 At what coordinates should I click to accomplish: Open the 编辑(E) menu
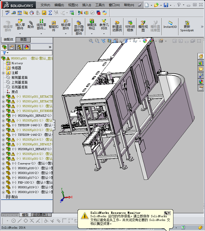(59, 5)
